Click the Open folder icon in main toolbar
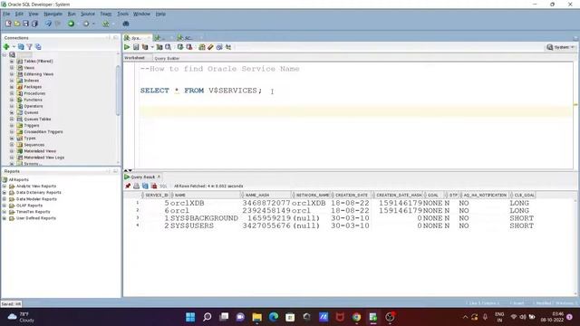 click(x=17, y=24)
